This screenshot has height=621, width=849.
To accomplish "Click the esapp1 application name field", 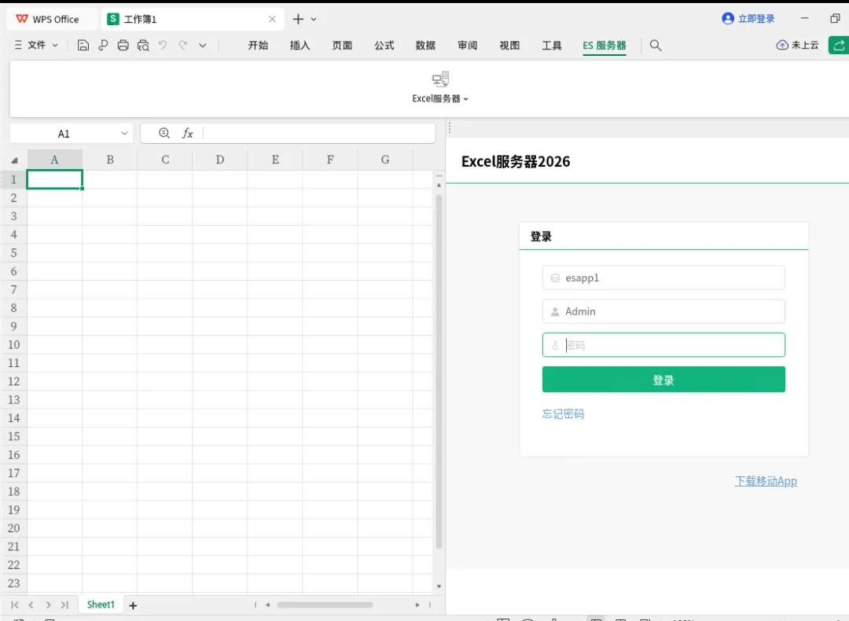I will coord(663,277).
